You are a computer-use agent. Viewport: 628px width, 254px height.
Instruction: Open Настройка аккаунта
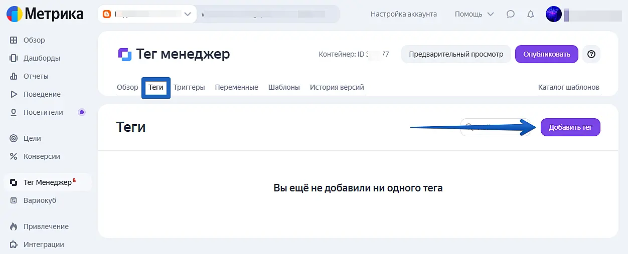point(404,14)
